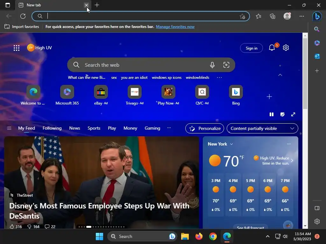Open the Microsoft 365 quick link tile

(x=67, y=95)
